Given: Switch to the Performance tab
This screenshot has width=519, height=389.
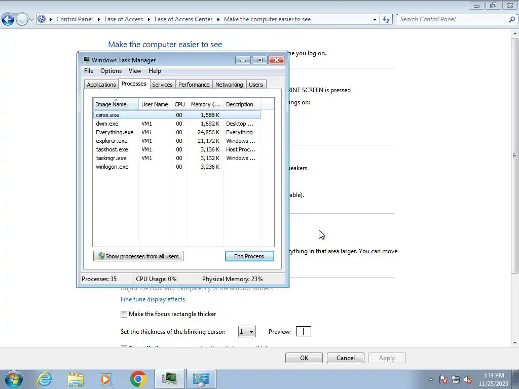Looking at the screenshot, I should click(x=194, y=85).
